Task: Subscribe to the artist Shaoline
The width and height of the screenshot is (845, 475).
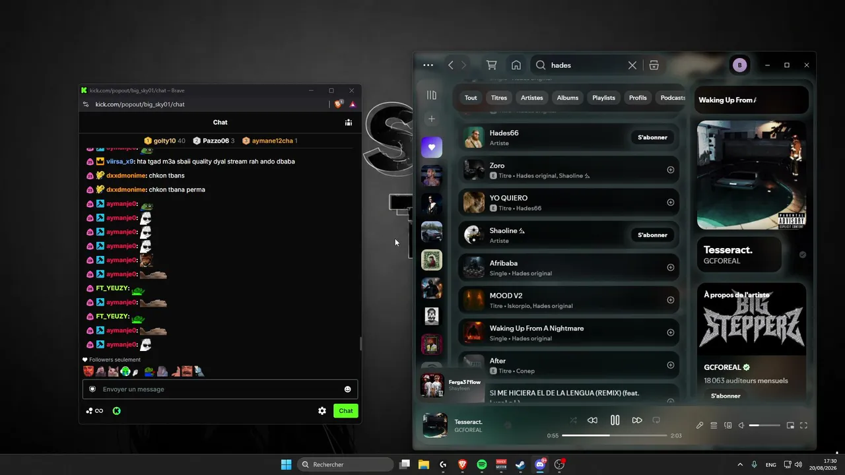Action: (x=652, y=235)
